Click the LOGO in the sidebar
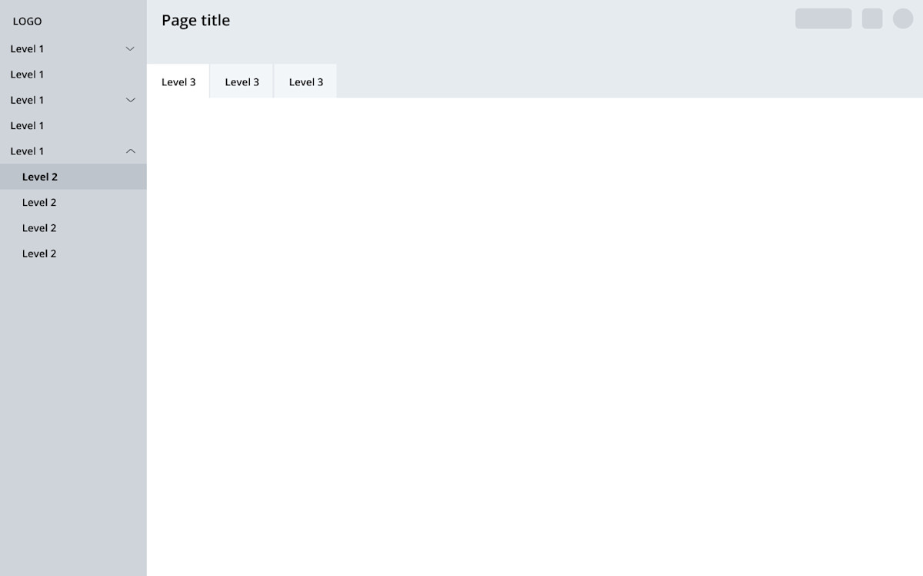Image resolution: width=923 pixels, height=576 pixels. pos(27,21)
